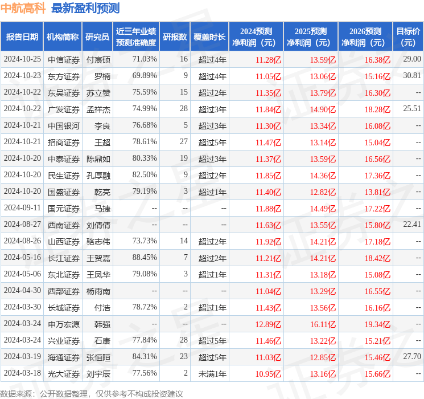Viewport: 424px width, 399px height.
Task: Click the 19.34亿 profit forecast
Action: [x=377, y=324]
